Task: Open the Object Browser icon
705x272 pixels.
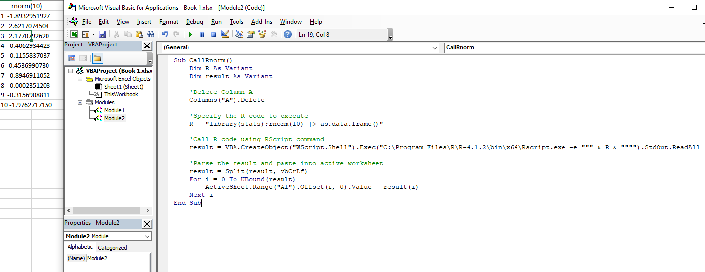Action: click(262, 34)
